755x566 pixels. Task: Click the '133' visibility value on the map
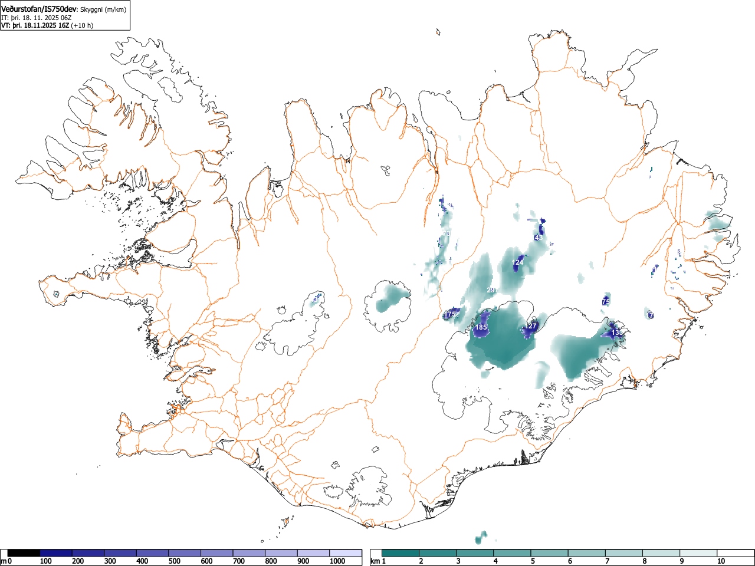click(616, 333)
